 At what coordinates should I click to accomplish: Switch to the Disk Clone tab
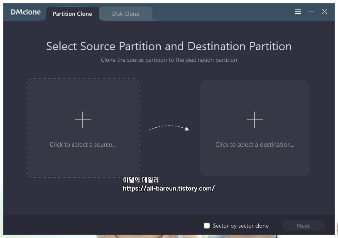click(x=126, y=14)
